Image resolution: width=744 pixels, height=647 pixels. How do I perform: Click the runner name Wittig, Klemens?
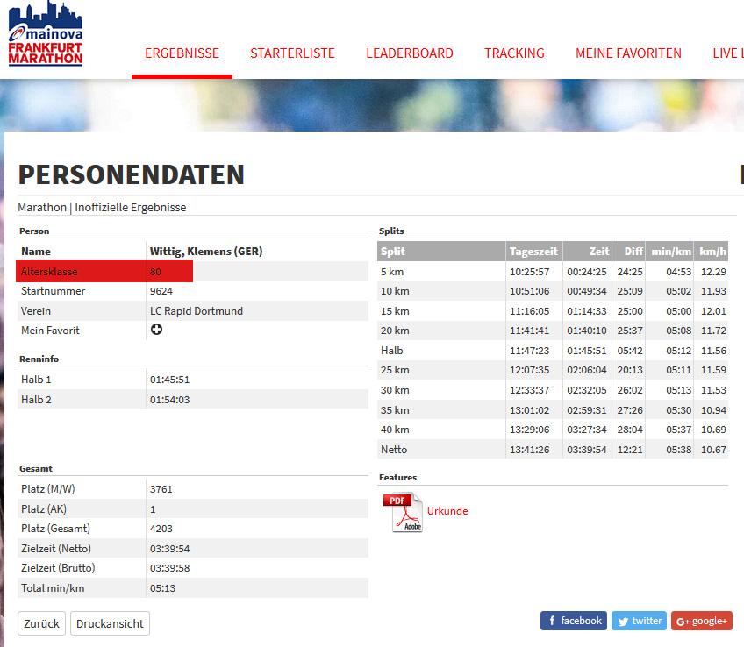click(206, 252)
